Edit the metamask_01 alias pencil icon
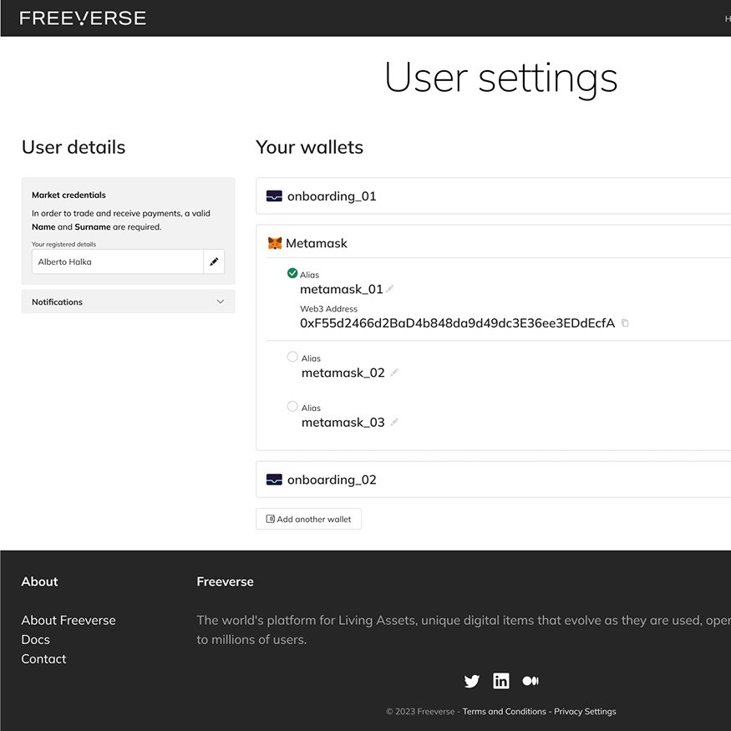 pyautogui.click(x=390, y=289)
